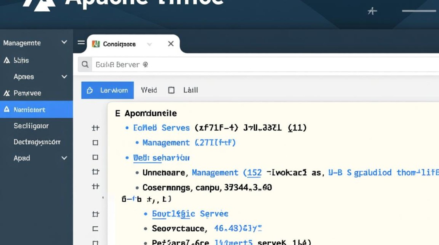Click the magnifier icon in search bar
This screenshot has width=439, height=245.
[x=85, y=65]
